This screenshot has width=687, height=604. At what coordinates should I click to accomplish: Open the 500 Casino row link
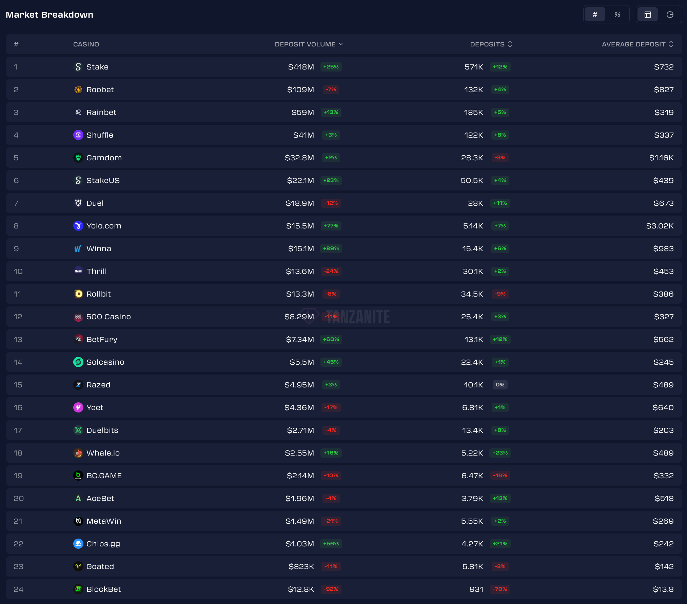coord(108,317)
